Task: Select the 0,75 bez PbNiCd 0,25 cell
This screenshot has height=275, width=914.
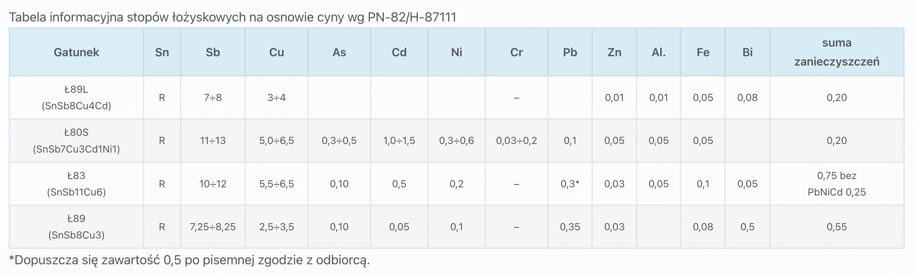Action: [837, 184]
